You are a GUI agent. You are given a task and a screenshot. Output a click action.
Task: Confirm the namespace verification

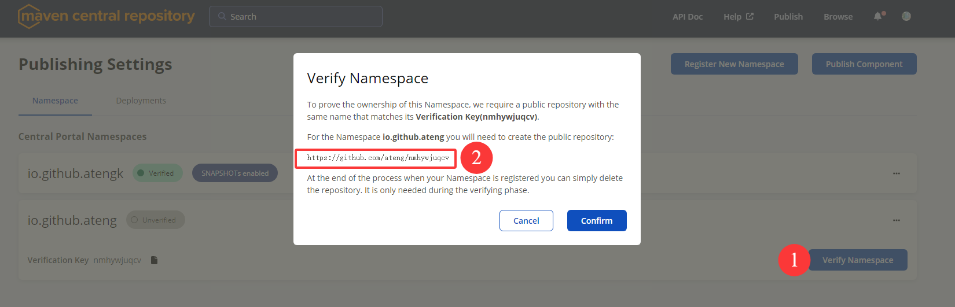[596, 221]
